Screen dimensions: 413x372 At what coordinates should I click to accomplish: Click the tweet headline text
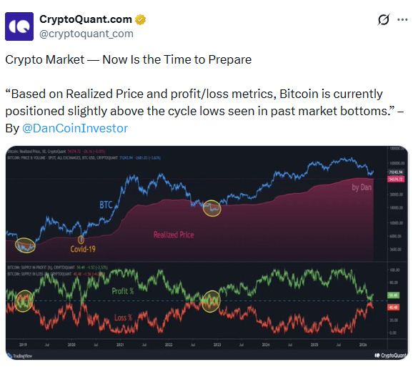click(x=129, y=59)
